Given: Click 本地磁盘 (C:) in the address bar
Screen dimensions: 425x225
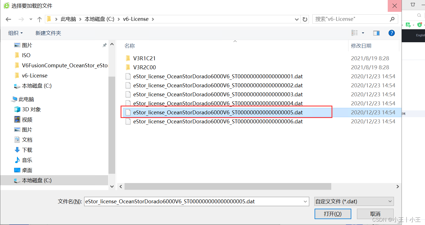Looking at the screenshot, I should coord(99,19).
